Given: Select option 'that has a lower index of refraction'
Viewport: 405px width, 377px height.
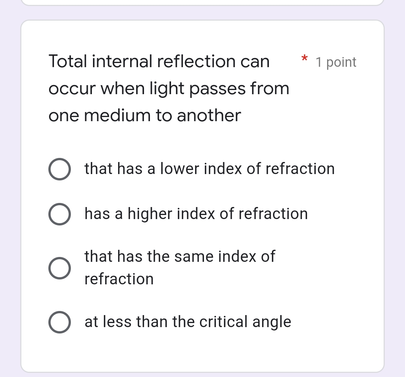Looking at the screenshot, I should click(209, 169).
